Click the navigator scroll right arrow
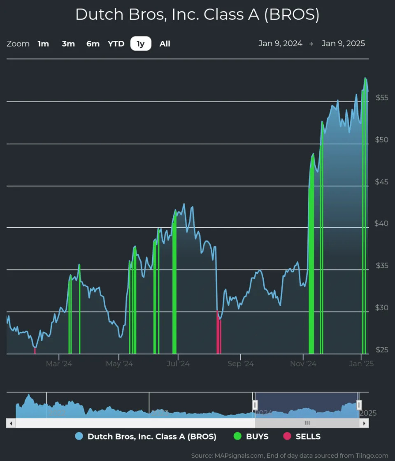Viewport: 395px width, 461px height. [364, 423]
